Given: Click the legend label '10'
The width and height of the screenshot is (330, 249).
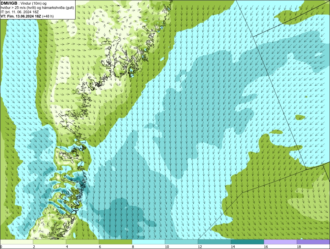Looking at the screenshot, I should tap(167, 247).
